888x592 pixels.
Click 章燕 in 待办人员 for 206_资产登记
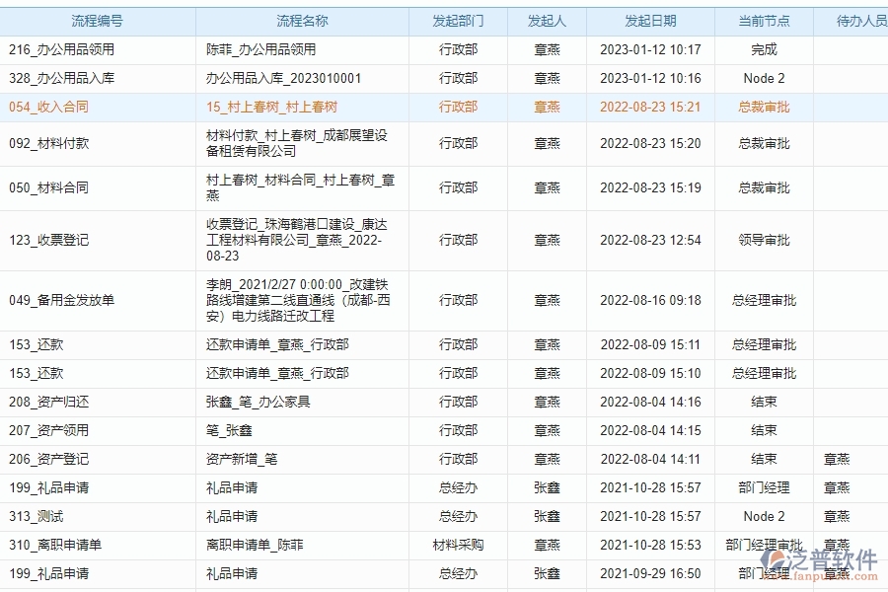(837, 458)
